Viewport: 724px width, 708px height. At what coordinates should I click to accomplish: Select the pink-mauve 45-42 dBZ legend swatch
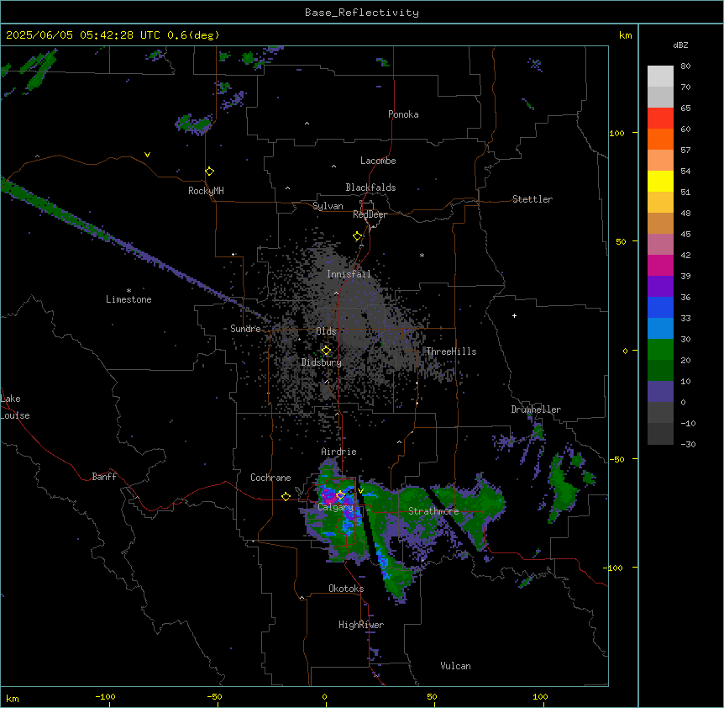[x=660, y=245]
